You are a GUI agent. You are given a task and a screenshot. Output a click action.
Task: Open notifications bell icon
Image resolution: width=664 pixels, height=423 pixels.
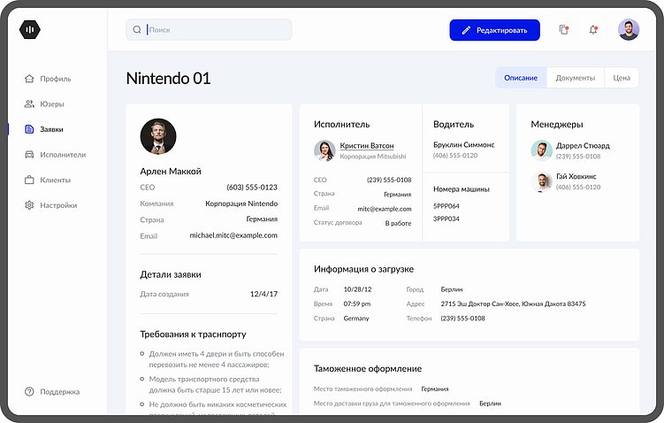coord(593,30)
